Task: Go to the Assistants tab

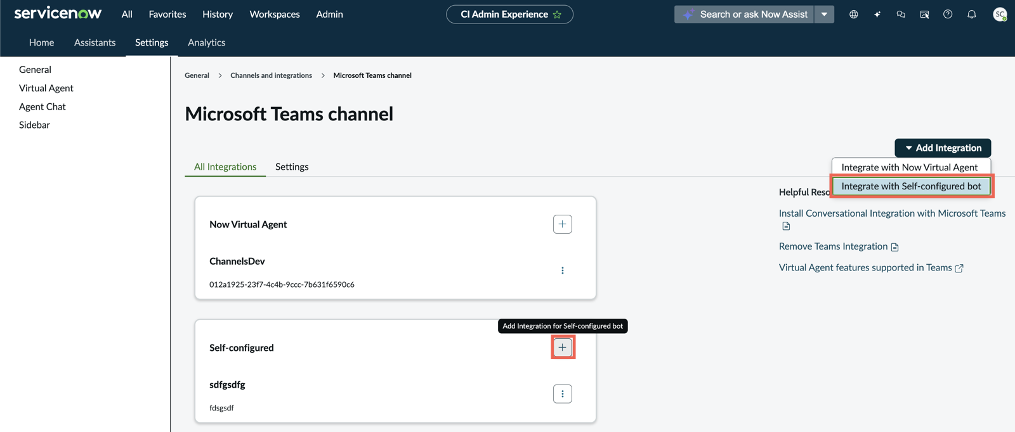Action: coord(95,42)
